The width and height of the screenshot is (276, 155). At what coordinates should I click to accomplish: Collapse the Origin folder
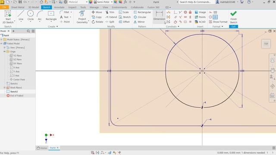click(5, 52)
